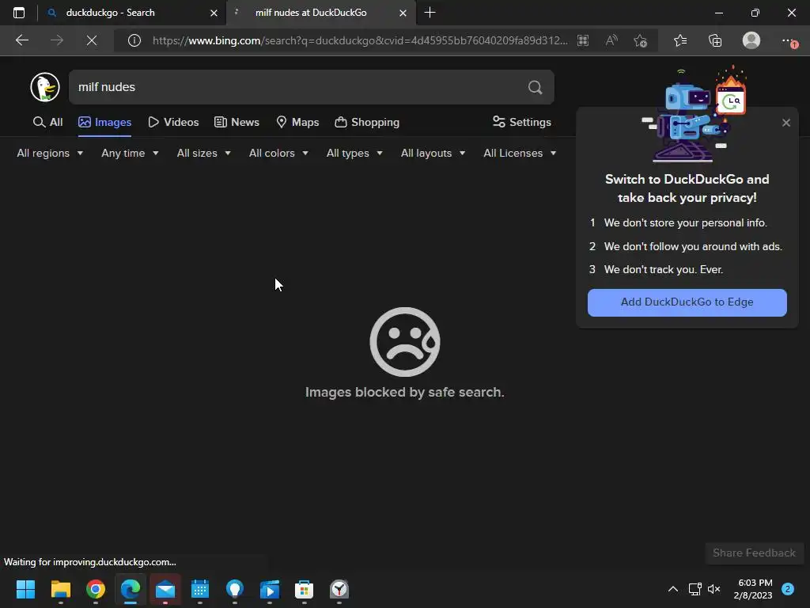
Task: Click the DuckDuckGo duck logo
Action: point(45,87)
